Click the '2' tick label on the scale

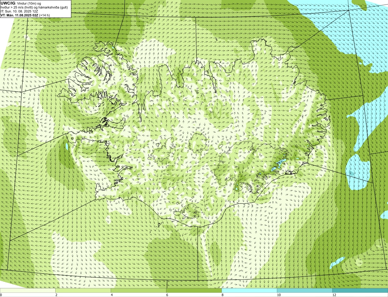coord(56,295)
